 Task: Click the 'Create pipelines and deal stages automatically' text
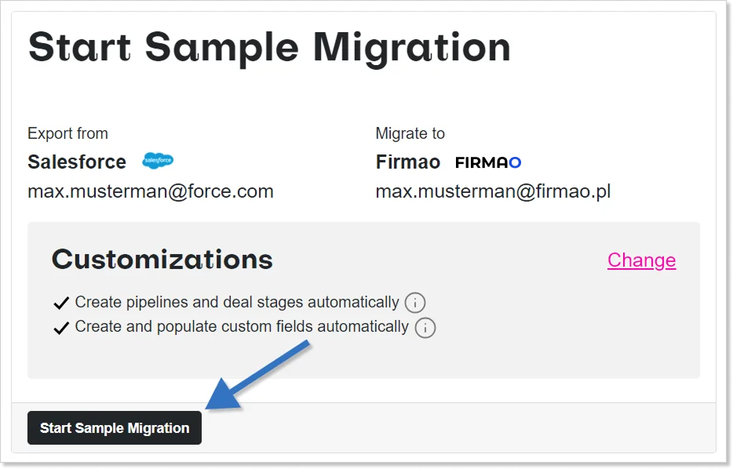[237, 303]
